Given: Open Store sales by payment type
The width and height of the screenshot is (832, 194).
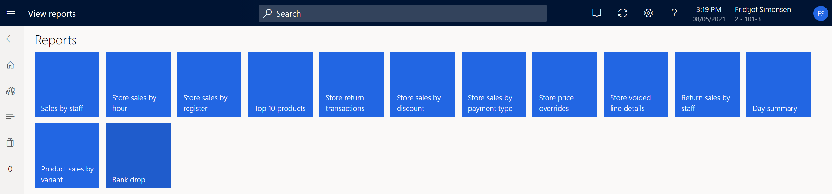Looking at the screenshot, I should click(x=494, y=84).
